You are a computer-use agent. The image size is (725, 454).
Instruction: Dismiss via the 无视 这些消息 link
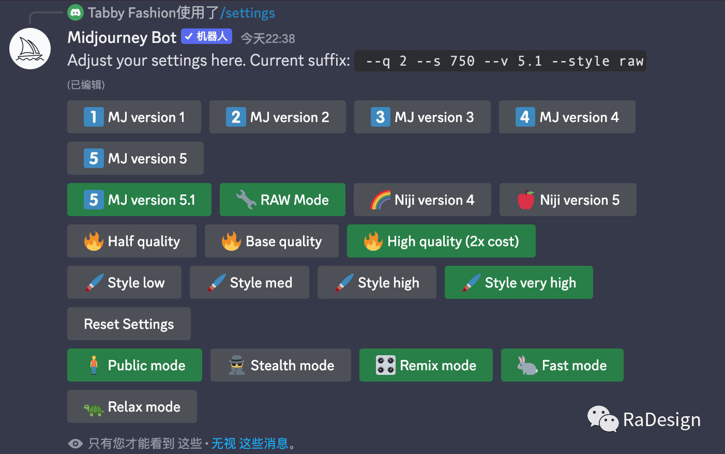(250, 444)
